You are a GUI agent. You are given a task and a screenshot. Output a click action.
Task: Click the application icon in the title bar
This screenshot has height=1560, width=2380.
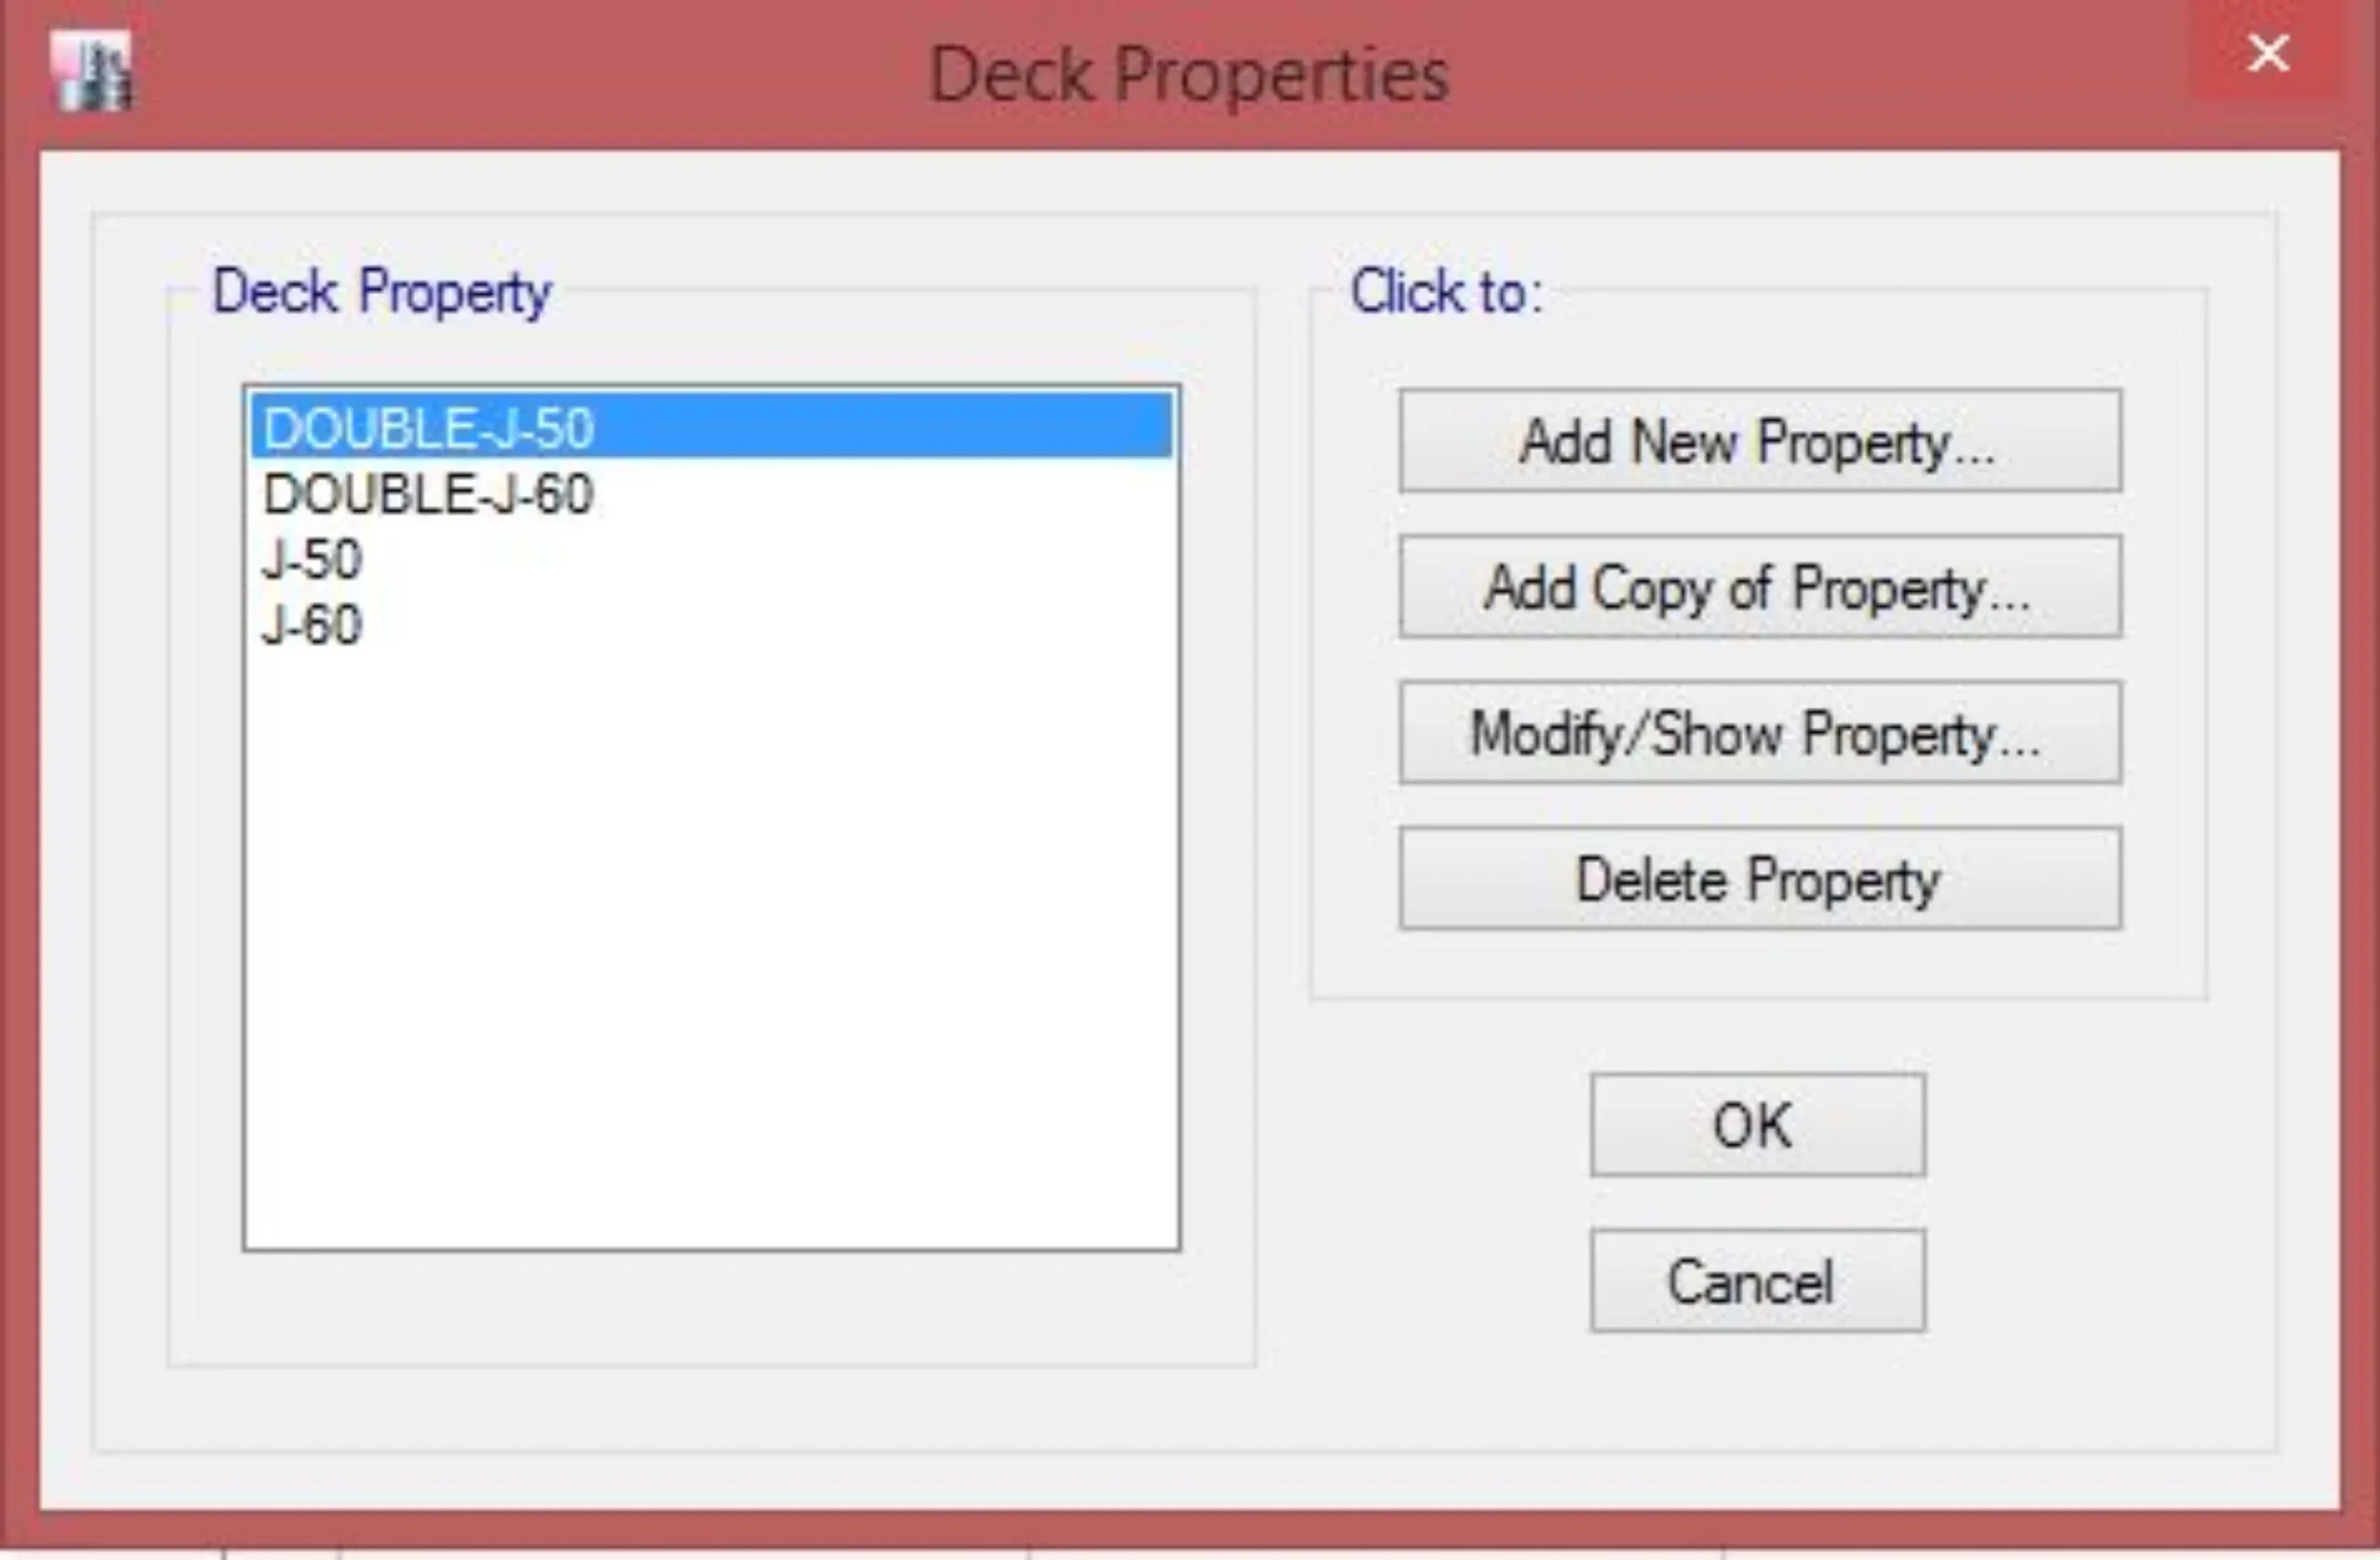point(93,71)
